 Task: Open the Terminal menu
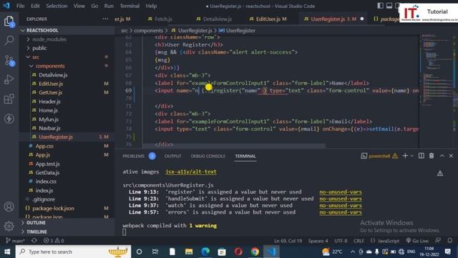[x=130, y=6]
